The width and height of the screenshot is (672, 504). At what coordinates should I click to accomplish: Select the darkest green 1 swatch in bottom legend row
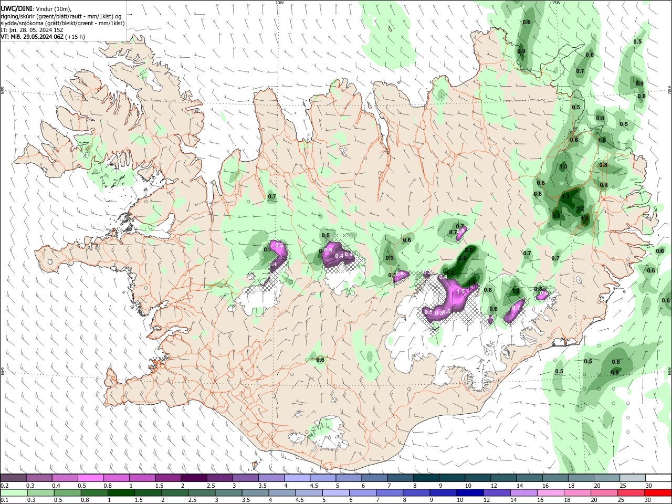coord(121,492)
